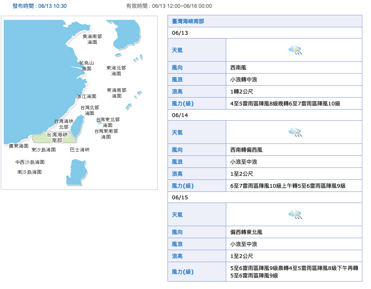Click 4至5雷雨區陣風8級 wind force cell

(x=294, y=104)
